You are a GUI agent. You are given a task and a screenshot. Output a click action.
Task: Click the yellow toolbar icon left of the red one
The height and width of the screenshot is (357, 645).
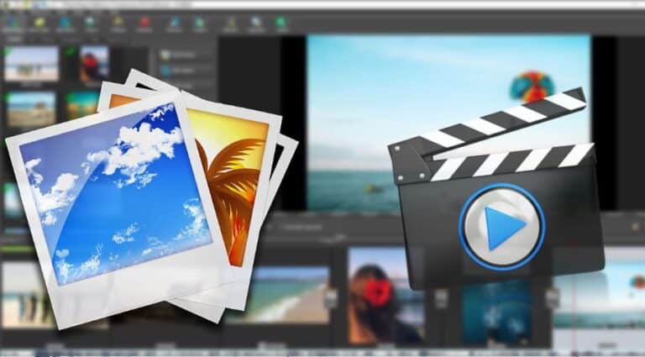point(118,22)
